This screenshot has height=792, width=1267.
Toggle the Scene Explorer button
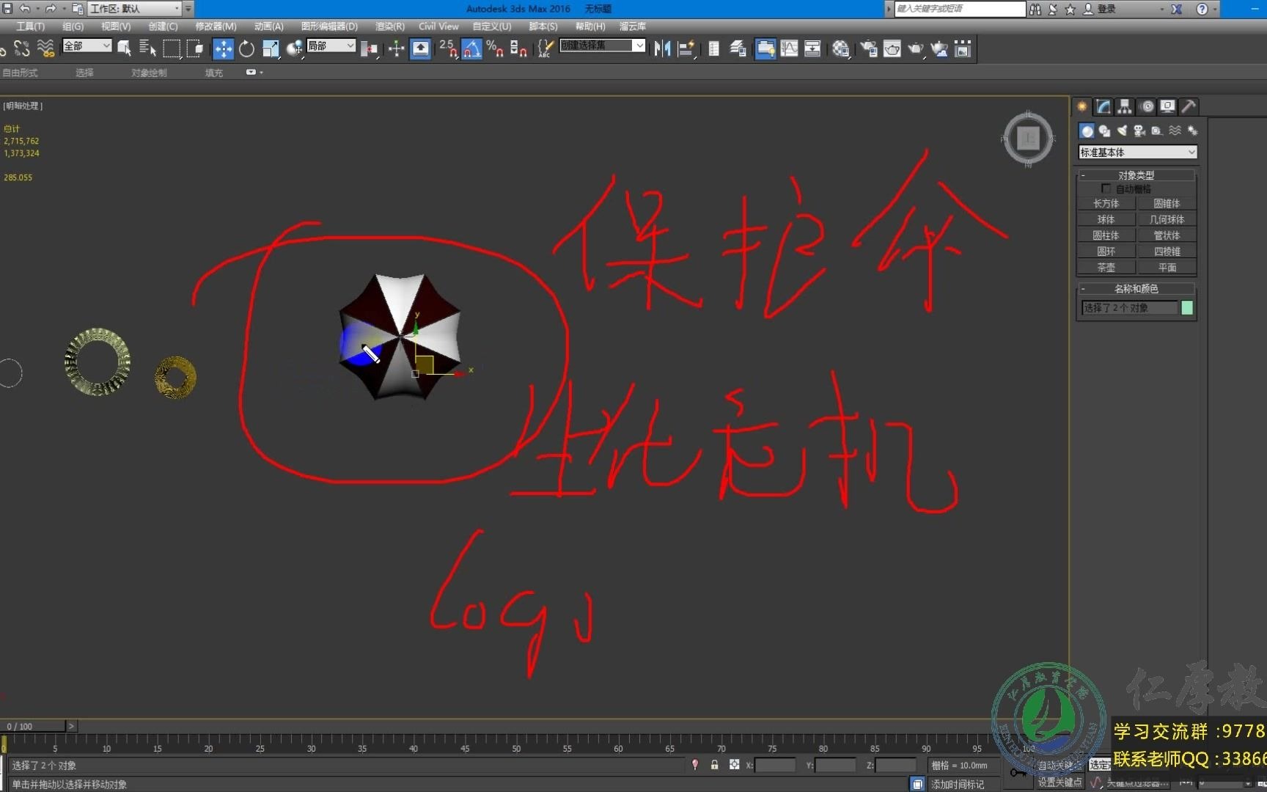(x=713, y=49)
